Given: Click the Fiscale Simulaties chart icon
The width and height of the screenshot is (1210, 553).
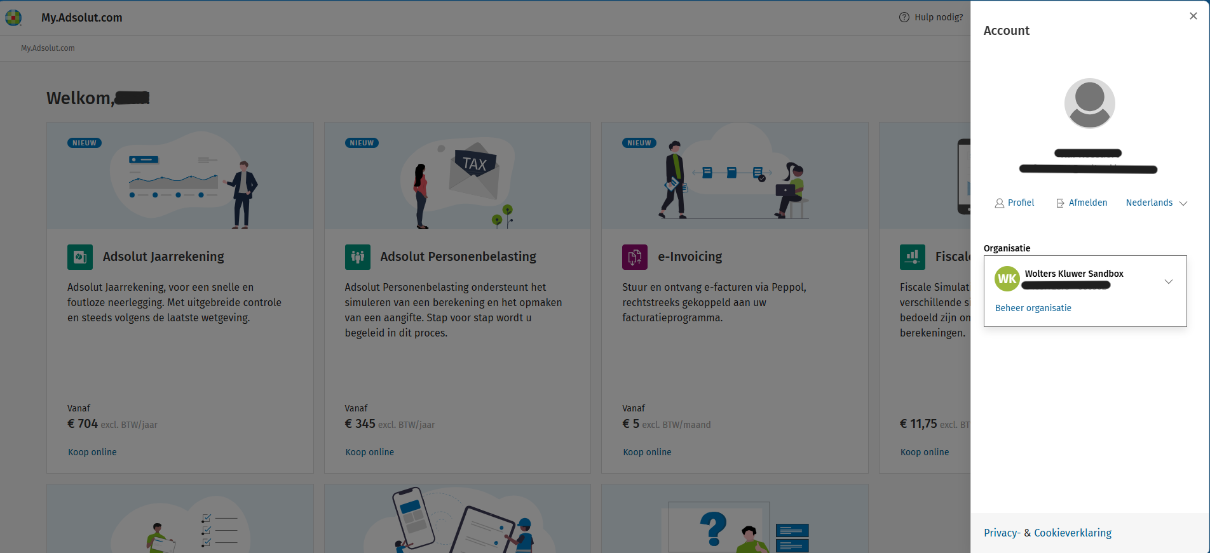Looking at the screenshot, I should click(913, 257).
